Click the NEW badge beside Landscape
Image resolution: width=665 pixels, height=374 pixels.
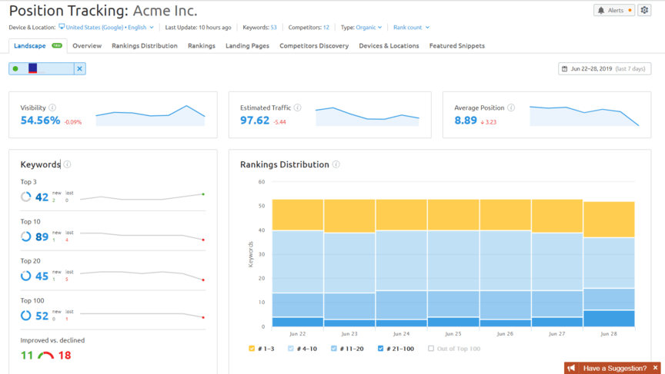click(57, 45)
